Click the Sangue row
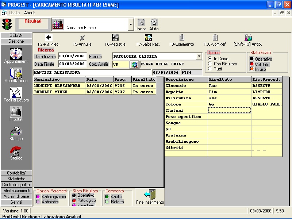Screen dimensions: 292x219 tap(223, 123)
